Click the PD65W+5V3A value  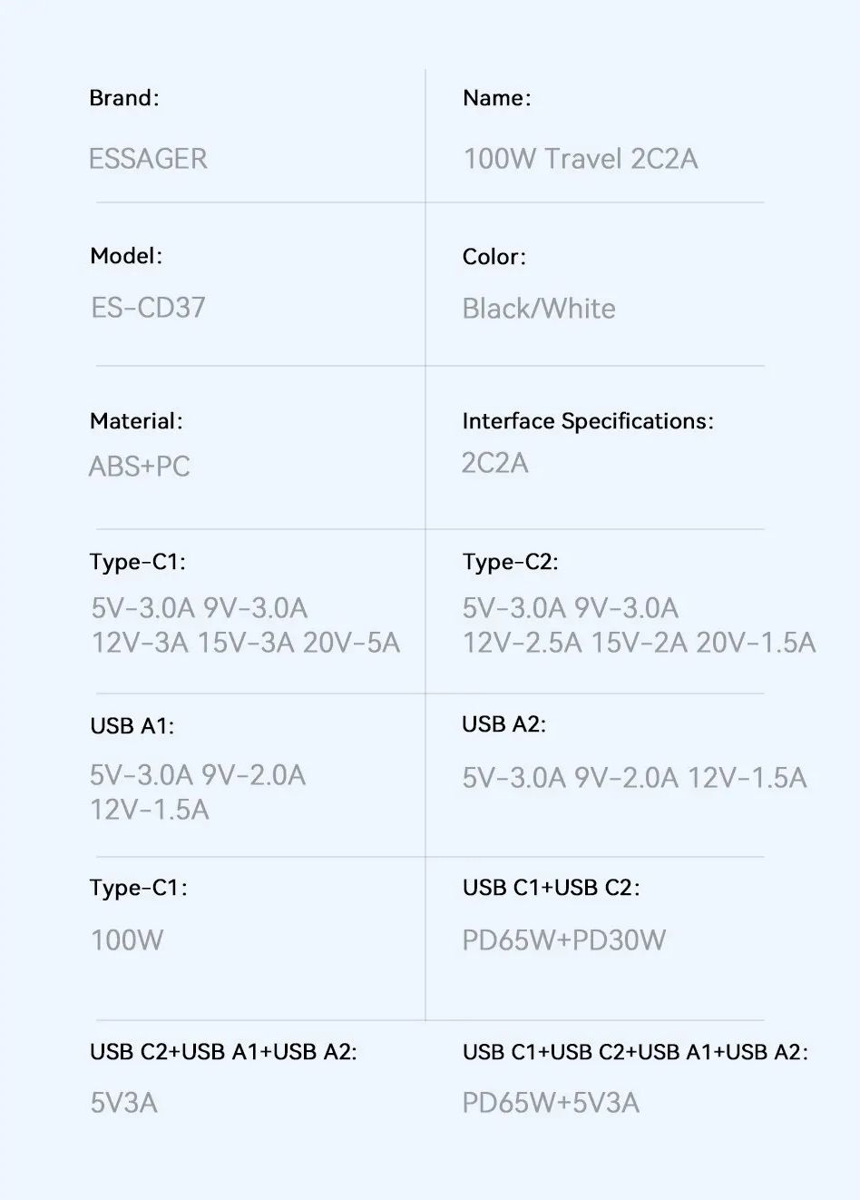551,1103
